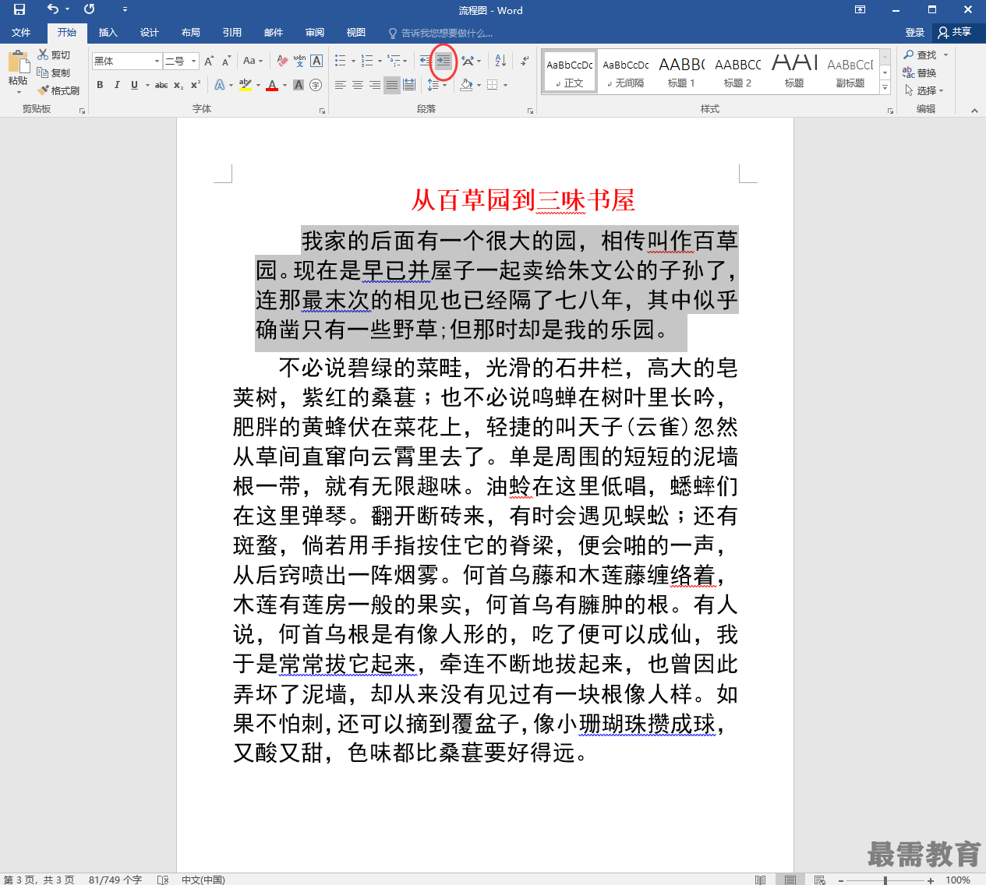Apply red font color button
Screen dimensions: 986x885
coord(272,85)
